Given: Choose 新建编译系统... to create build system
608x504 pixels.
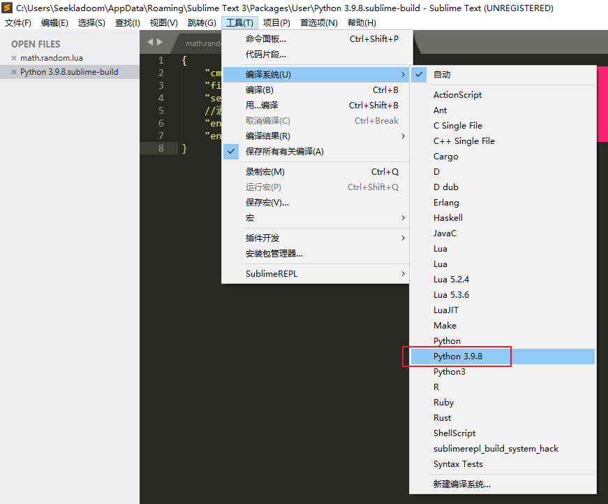Looking at the screenshot, I should [503, 484].
